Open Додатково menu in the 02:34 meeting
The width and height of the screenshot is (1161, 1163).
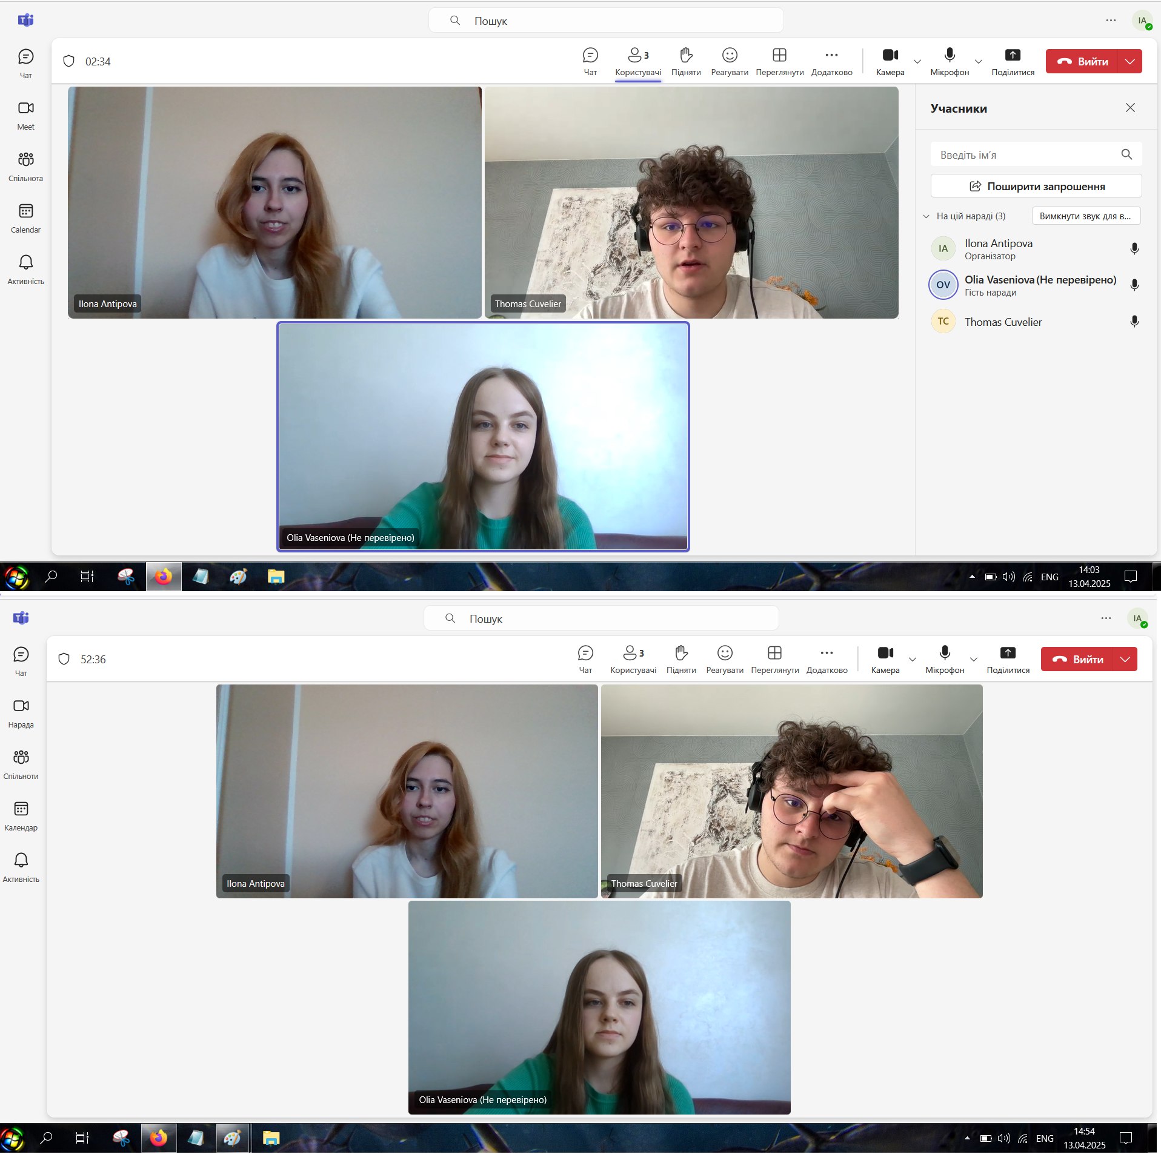point(831,61)
